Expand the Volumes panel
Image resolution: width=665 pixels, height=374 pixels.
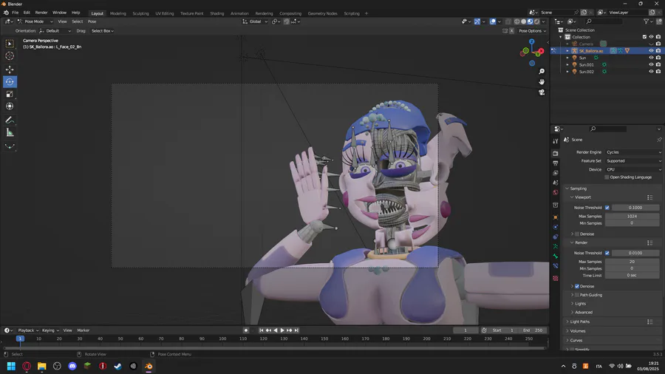point(578,331)
